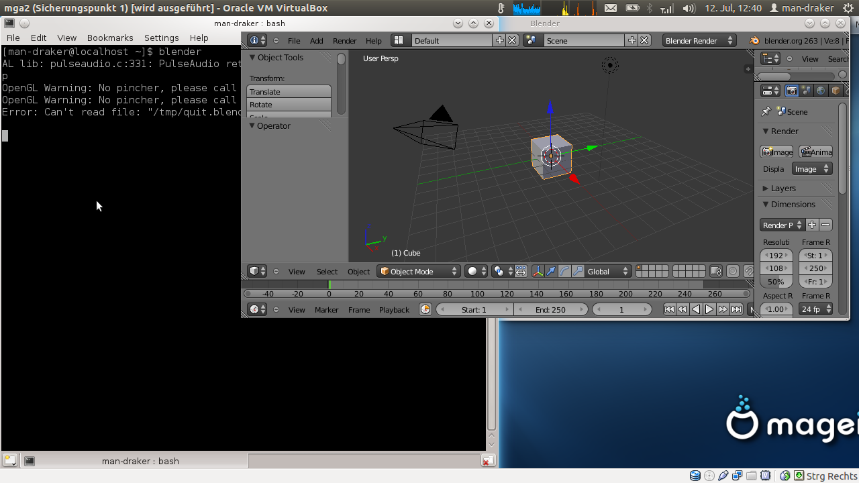
Task: Open the pivot point selector
Action: pos(503,271)
